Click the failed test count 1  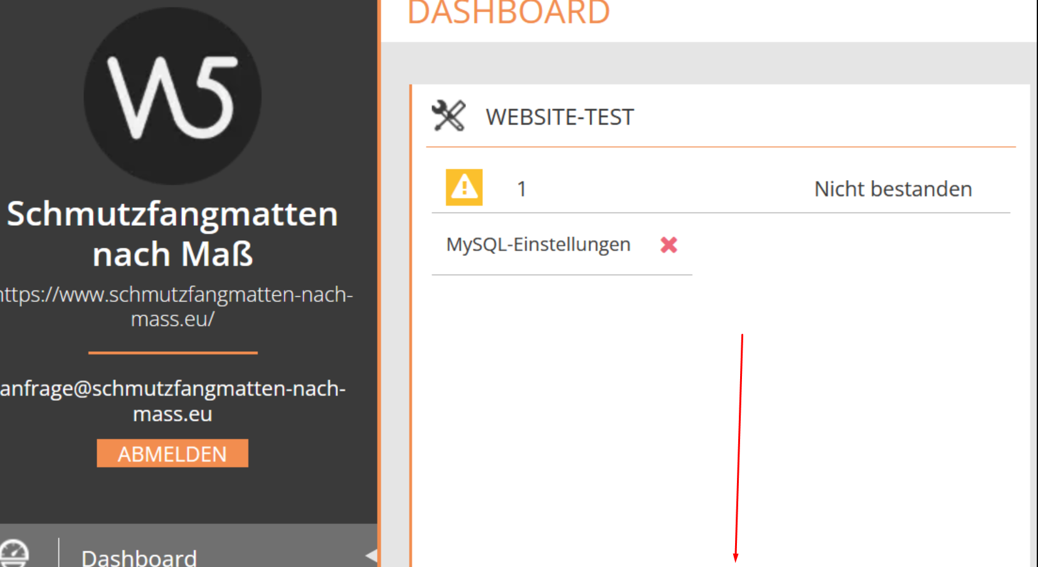(x=521, y=189)
